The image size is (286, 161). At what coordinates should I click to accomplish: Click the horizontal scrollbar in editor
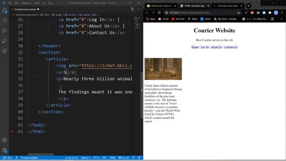(x=41, y=154)
